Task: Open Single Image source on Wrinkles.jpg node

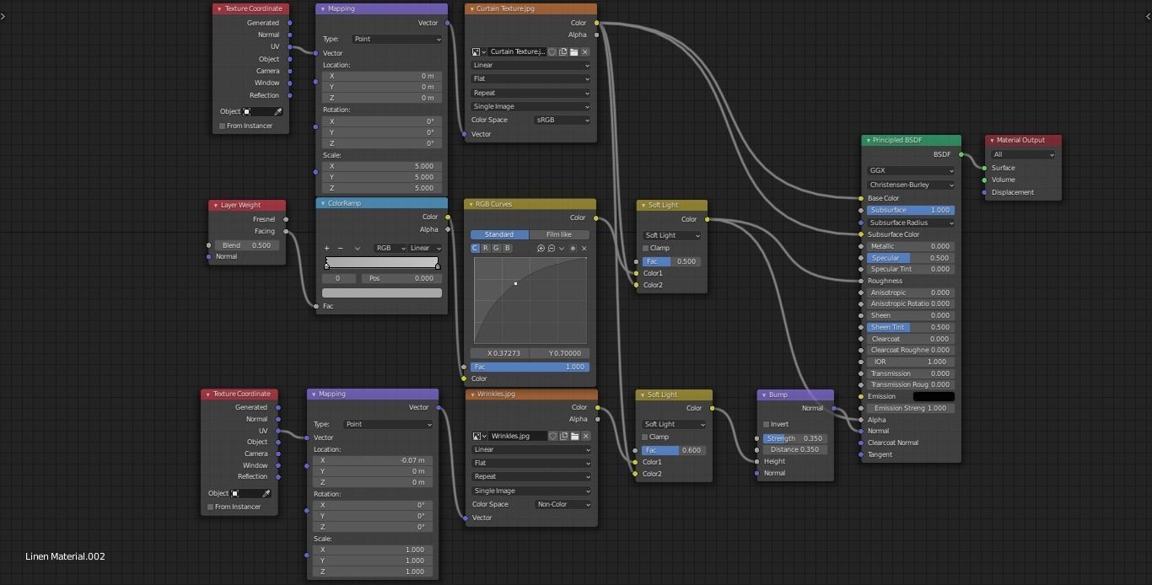Action: (530, 491)
